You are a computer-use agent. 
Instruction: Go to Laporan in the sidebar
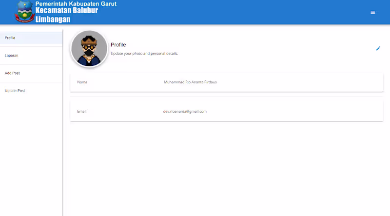coord(31,56)
